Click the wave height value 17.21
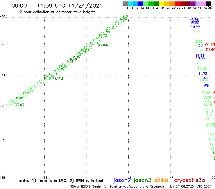The width and height of the screenshot is (215, 189). click(53, 74)
